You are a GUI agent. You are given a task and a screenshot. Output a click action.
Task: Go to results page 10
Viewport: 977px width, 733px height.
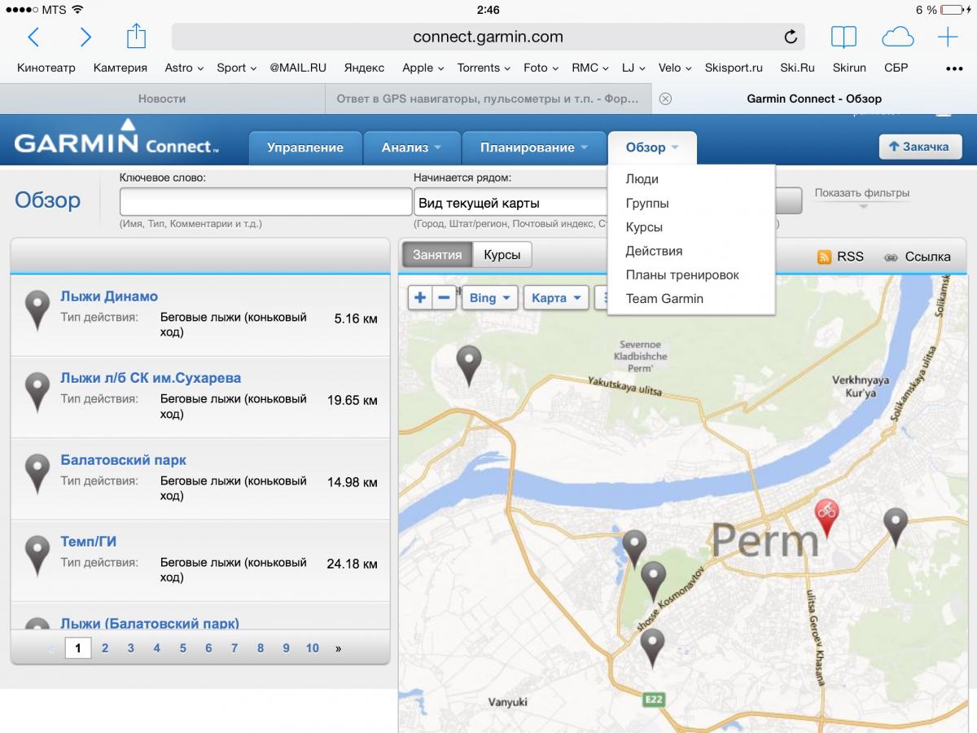tap(313, 648)
